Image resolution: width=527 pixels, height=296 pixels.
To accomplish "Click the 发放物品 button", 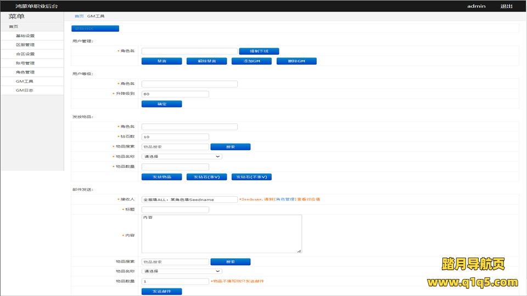I will click(161, 177).
